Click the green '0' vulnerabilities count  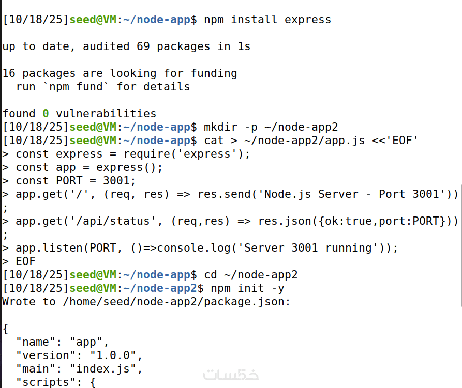[x=46, y=114]
